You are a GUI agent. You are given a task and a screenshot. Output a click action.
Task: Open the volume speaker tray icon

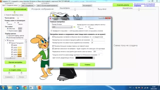147,88
